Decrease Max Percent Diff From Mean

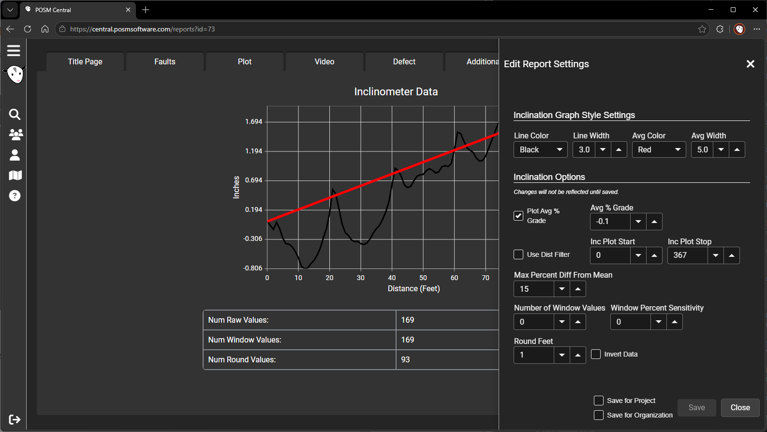pos(562,289)
